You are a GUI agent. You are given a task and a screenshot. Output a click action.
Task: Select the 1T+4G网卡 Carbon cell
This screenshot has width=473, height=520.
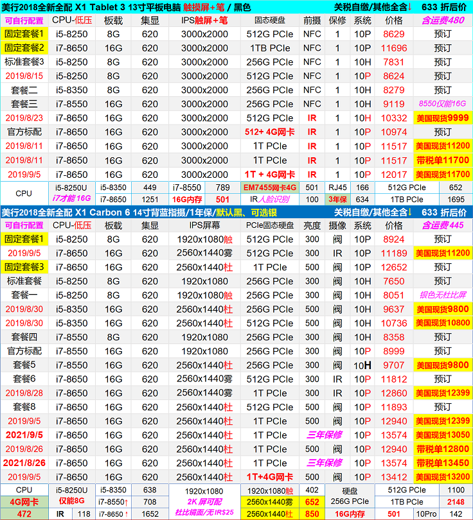(x=270, y=477)
